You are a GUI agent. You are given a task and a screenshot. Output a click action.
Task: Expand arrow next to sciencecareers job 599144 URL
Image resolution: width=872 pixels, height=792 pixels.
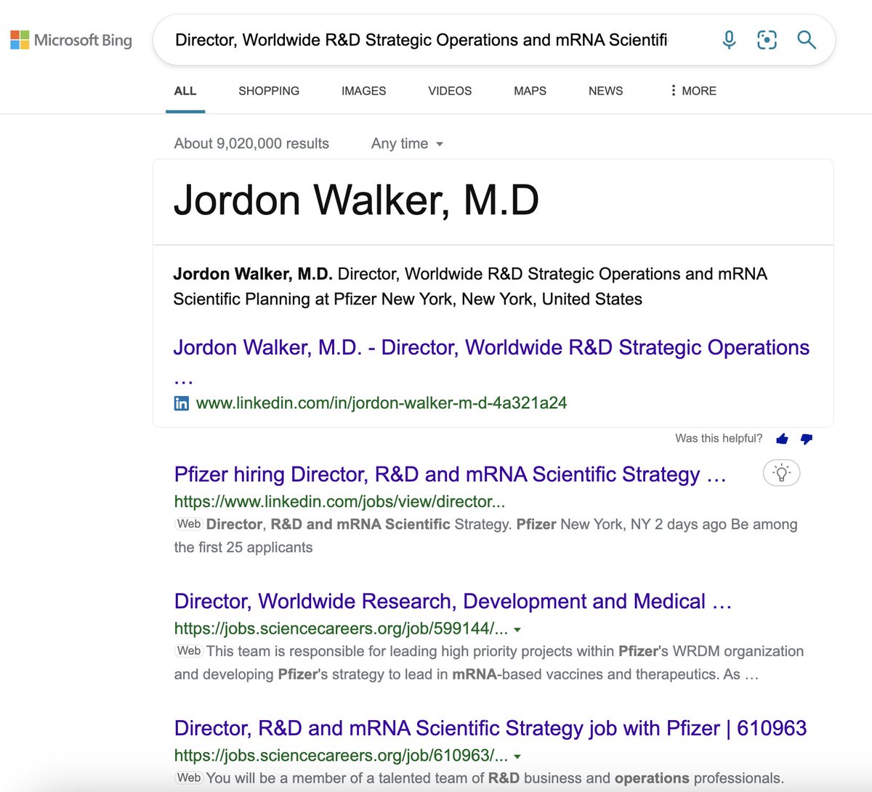[517, 629]
